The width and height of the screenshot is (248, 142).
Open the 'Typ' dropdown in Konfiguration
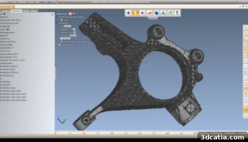tap(68, 26)
